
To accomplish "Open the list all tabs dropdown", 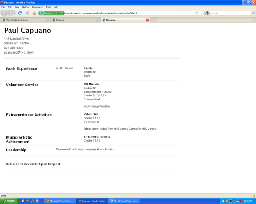I will 254,20.
